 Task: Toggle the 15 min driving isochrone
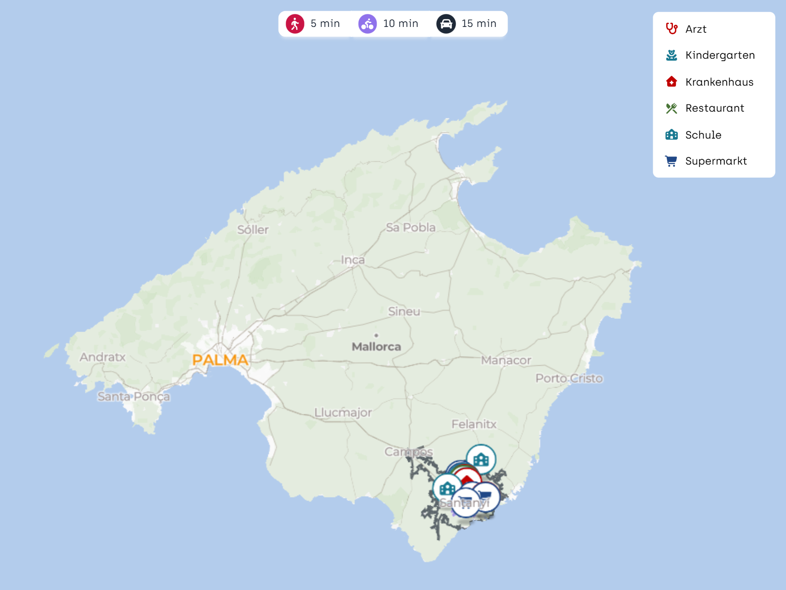point(467,24)
